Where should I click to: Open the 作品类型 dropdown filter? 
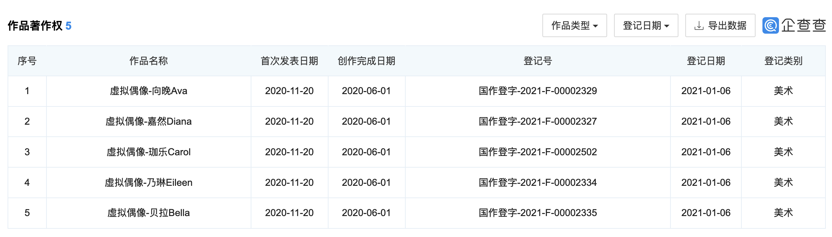(x=574, y=25)
